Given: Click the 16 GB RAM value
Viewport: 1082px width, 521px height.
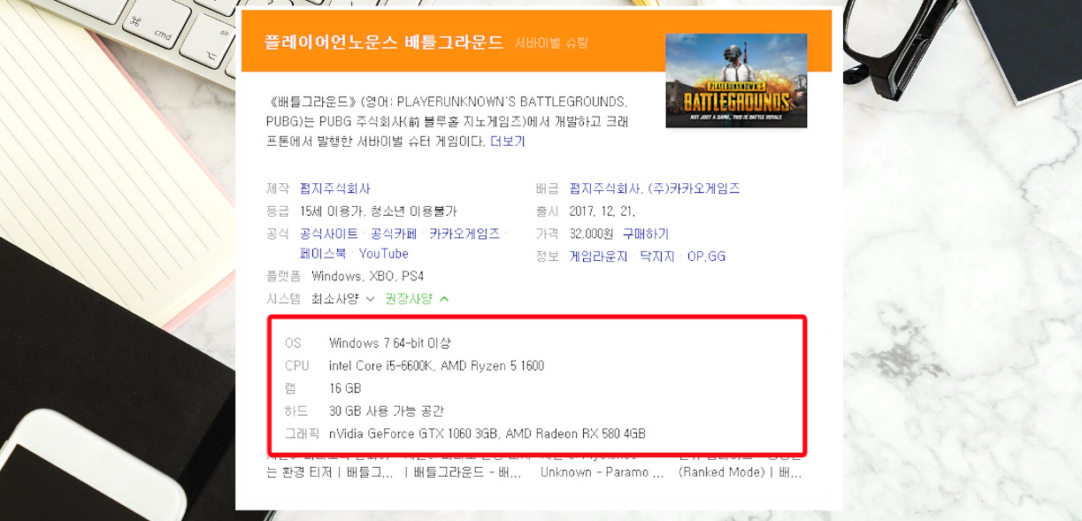Looking at the screenshot, I should [345, 388].
